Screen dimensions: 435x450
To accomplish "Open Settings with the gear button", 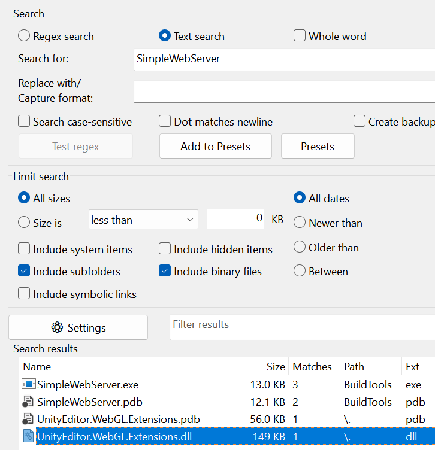I will tap(78, 327).
